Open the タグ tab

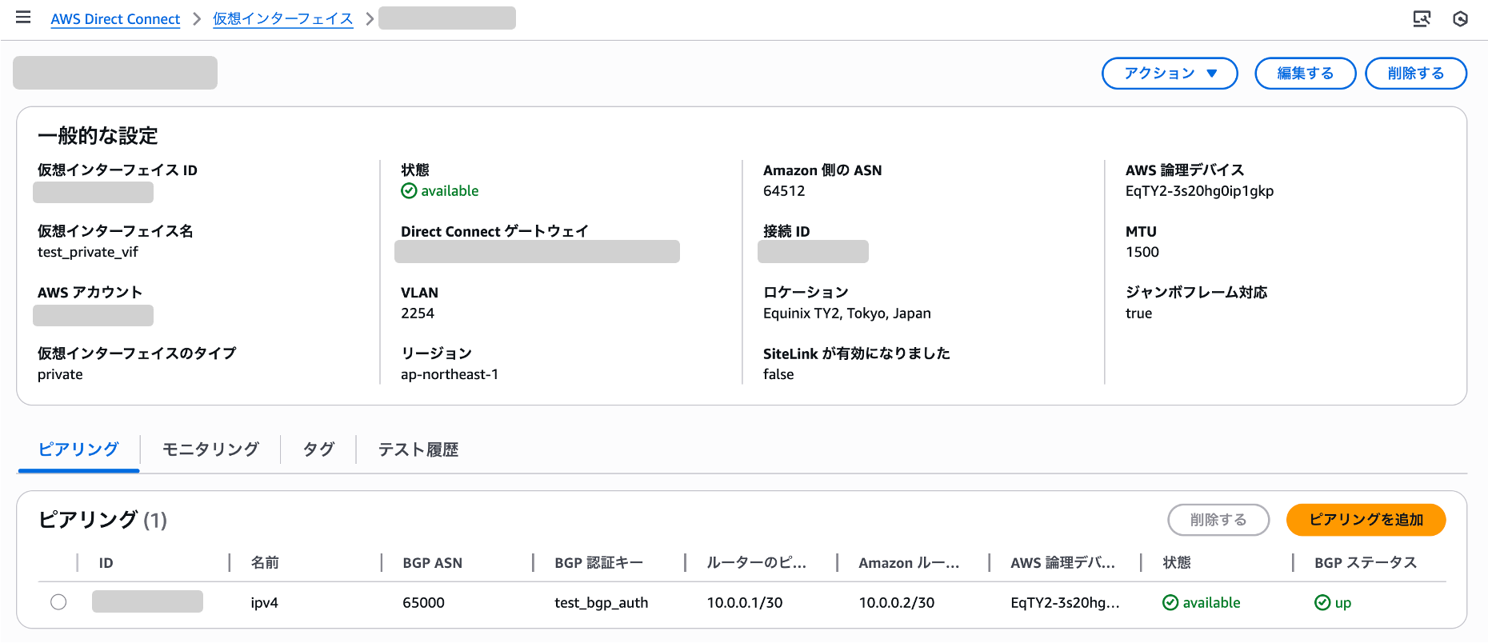(x=318, y=449)
